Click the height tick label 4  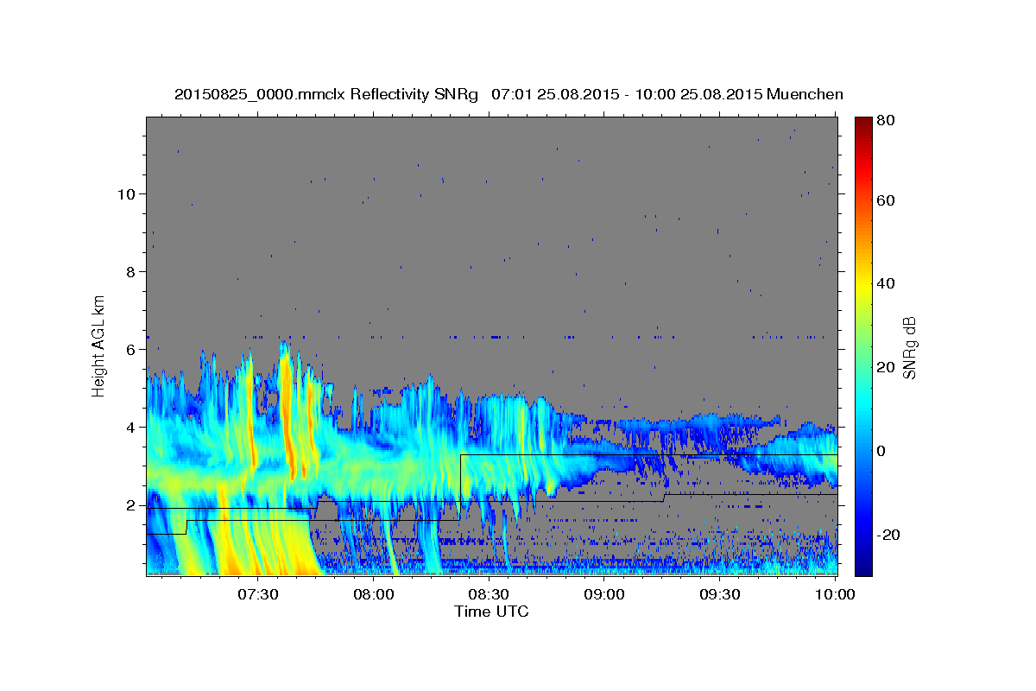click(x=129, y=427)
